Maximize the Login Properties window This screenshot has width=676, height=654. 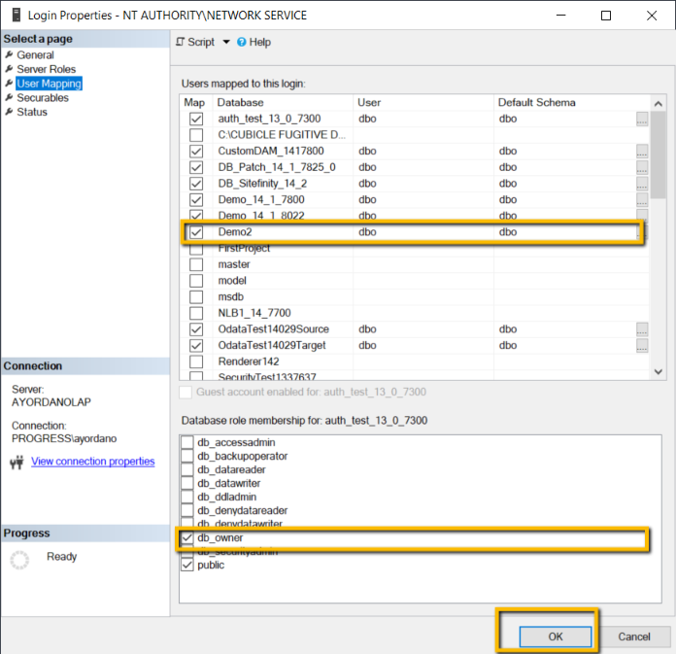click(x=606, y=16)
